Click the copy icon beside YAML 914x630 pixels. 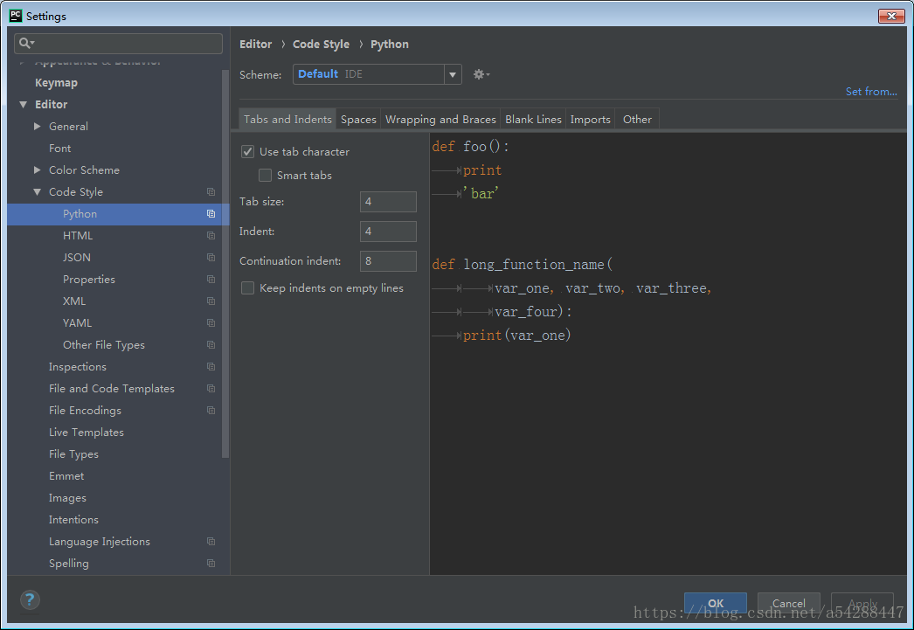click(211, 323)
